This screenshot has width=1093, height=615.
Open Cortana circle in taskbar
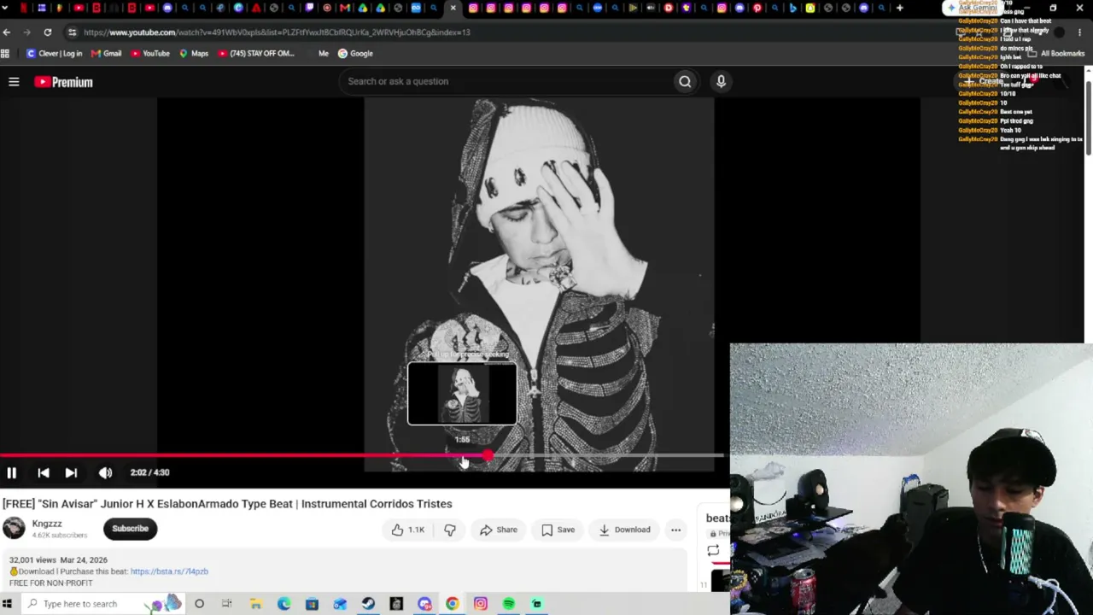pyautogui.click(x=199, y=604)
